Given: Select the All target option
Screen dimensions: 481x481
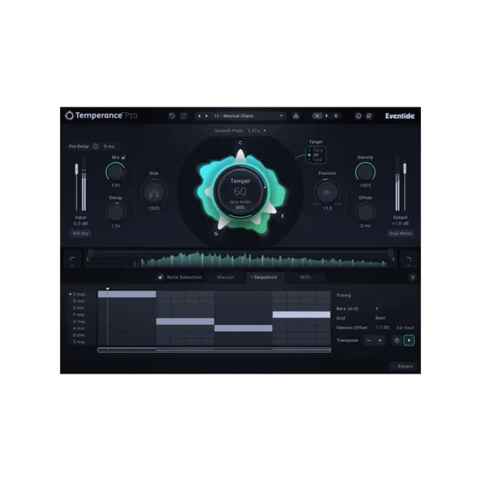Looking at the screenshot, I should [314, 155].
